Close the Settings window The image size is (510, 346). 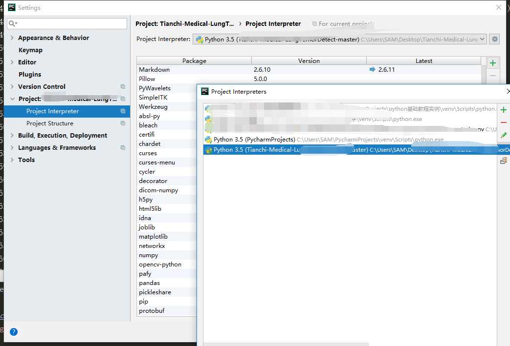(x=499, y=7)
